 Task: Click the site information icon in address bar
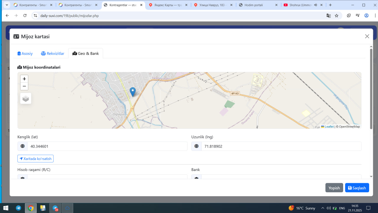35,16
